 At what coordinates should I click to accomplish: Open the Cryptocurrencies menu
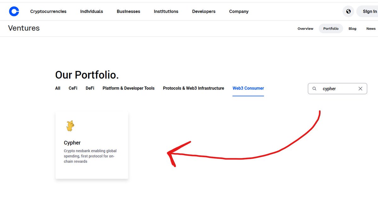pos(48,12)
